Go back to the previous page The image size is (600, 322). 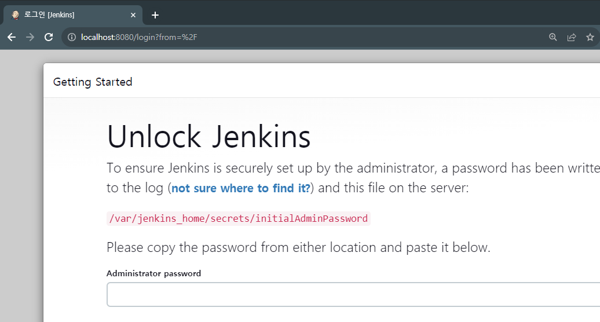pyautogui.click(x=12, y=37)
